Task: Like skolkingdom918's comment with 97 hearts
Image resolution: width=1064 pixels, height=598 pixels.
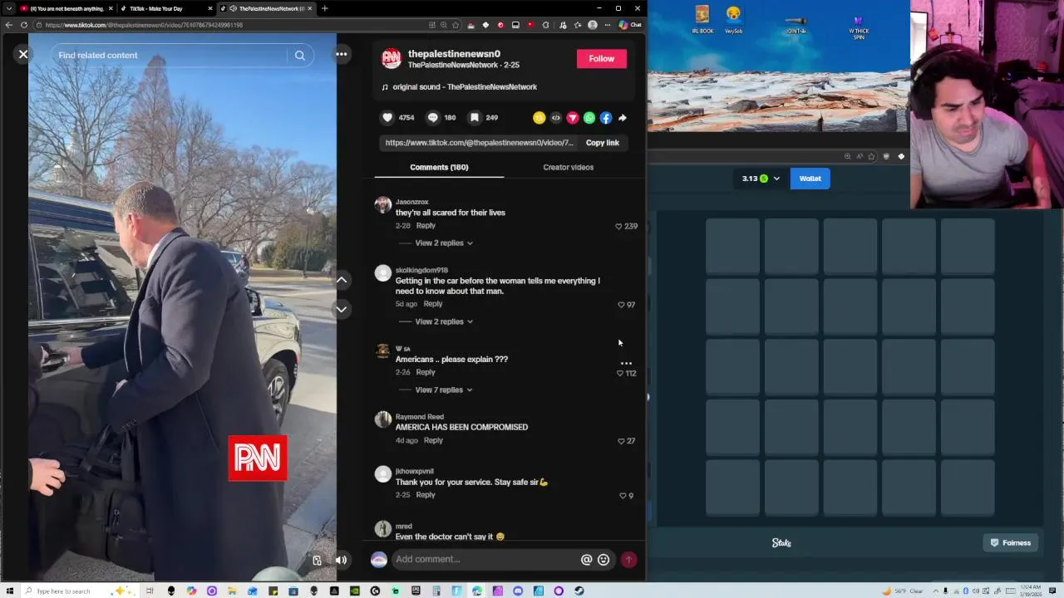Action: pyautogui.click(x=621, y=305)
